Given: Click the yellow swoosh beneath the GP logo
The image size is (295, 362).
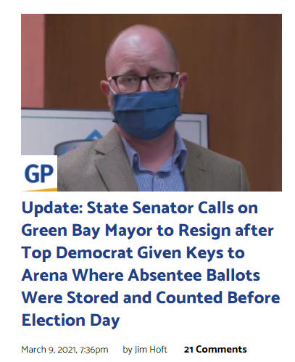Looking at the screenshot, I should [39, 189].
